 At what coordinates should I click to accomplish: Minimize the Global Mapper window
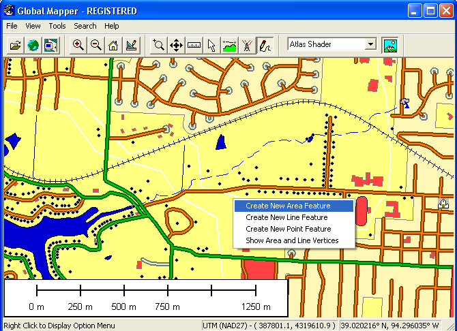click(x=415, y=11)
